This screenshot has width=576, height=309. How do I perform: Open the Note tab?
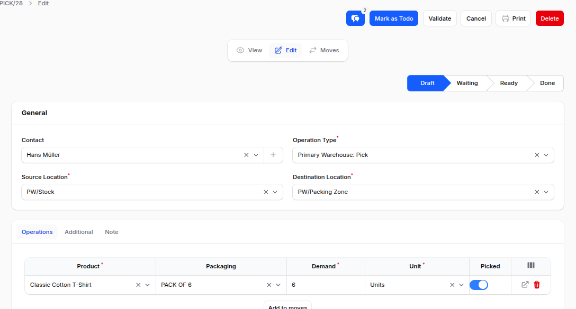111,232
